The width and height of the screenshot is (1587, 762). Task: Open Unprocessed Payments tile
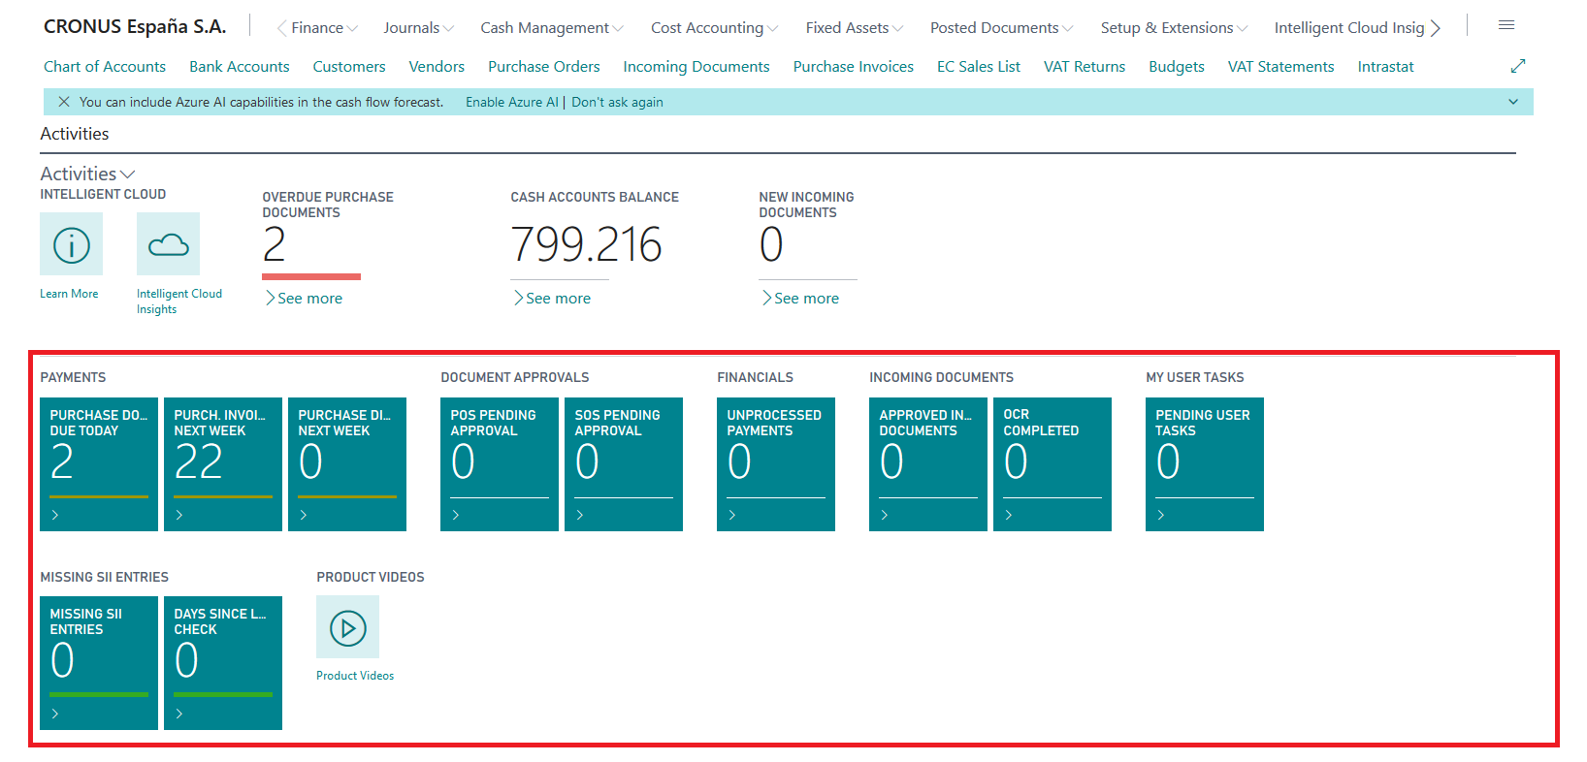coord(776,464)
